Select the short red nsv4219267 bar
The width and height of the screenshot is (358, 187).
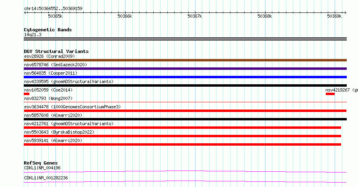(x=330, y=94)
